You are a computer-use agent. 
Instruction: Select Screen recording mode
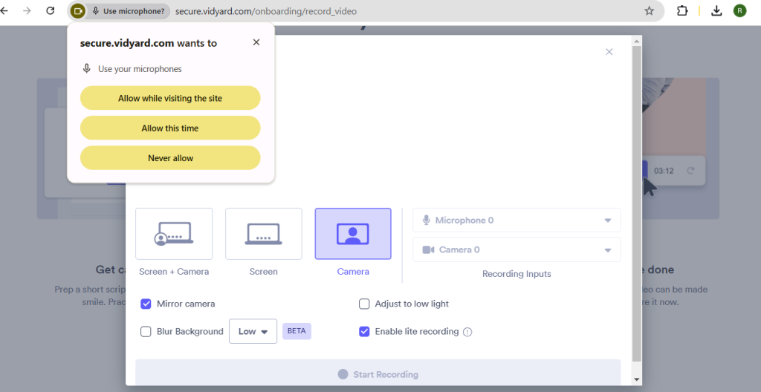click(x=264, y=234)
